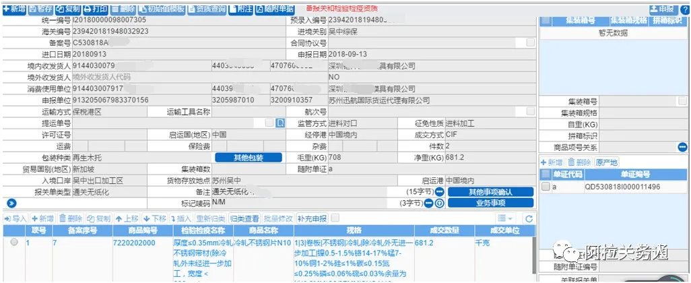Click the 业务事项 button

click(x=490, y=203)
